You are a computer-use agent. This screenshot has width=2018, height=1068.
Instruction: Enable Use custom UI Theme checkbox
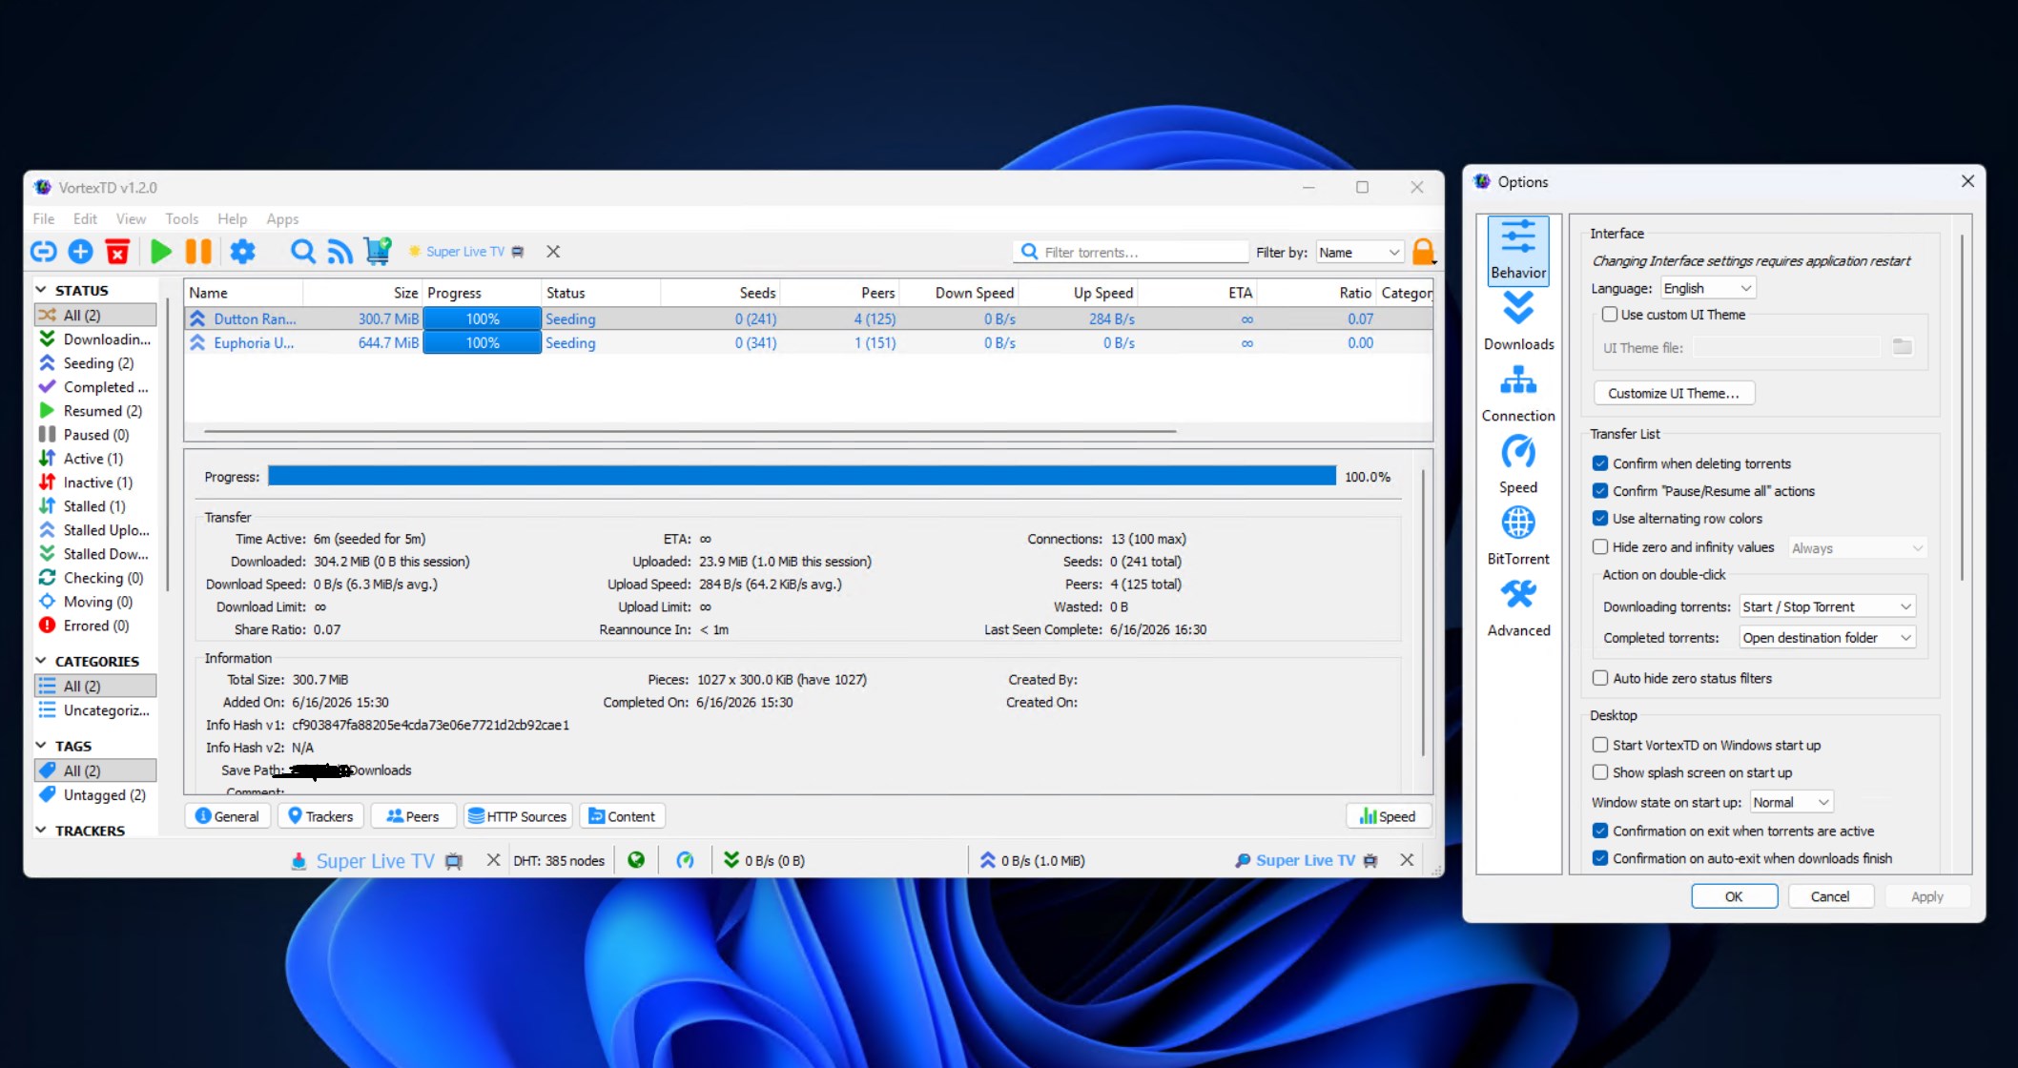click(x=1610, y=315)
